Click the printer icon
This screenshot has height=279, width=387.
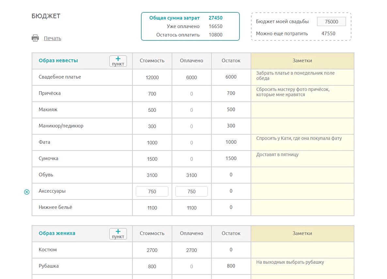coord(35,38)
